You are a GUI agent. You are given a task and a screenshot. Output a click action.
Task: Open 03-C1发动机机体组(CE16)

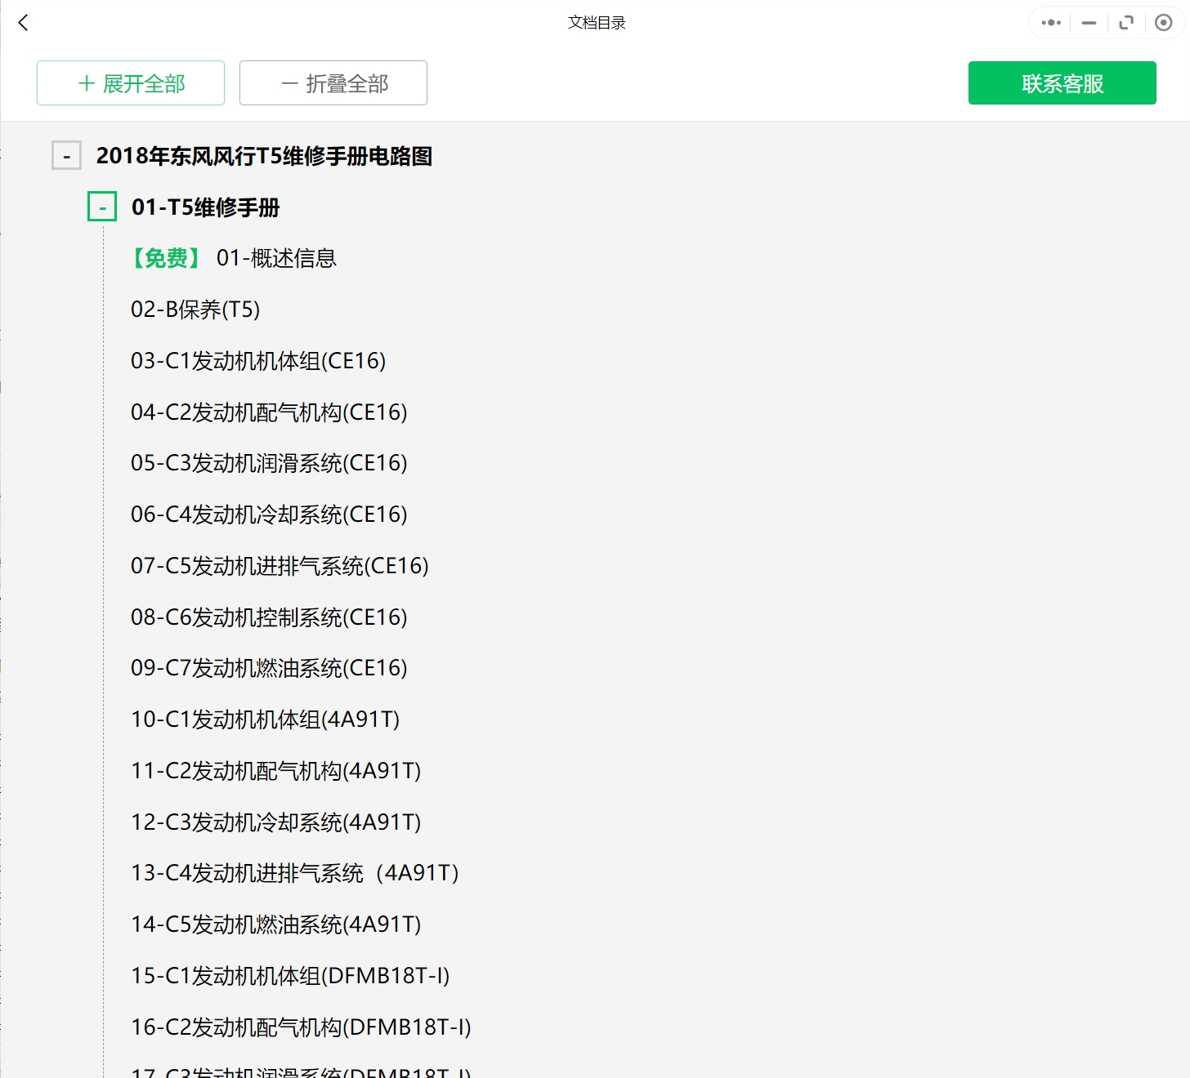[259, 361]
